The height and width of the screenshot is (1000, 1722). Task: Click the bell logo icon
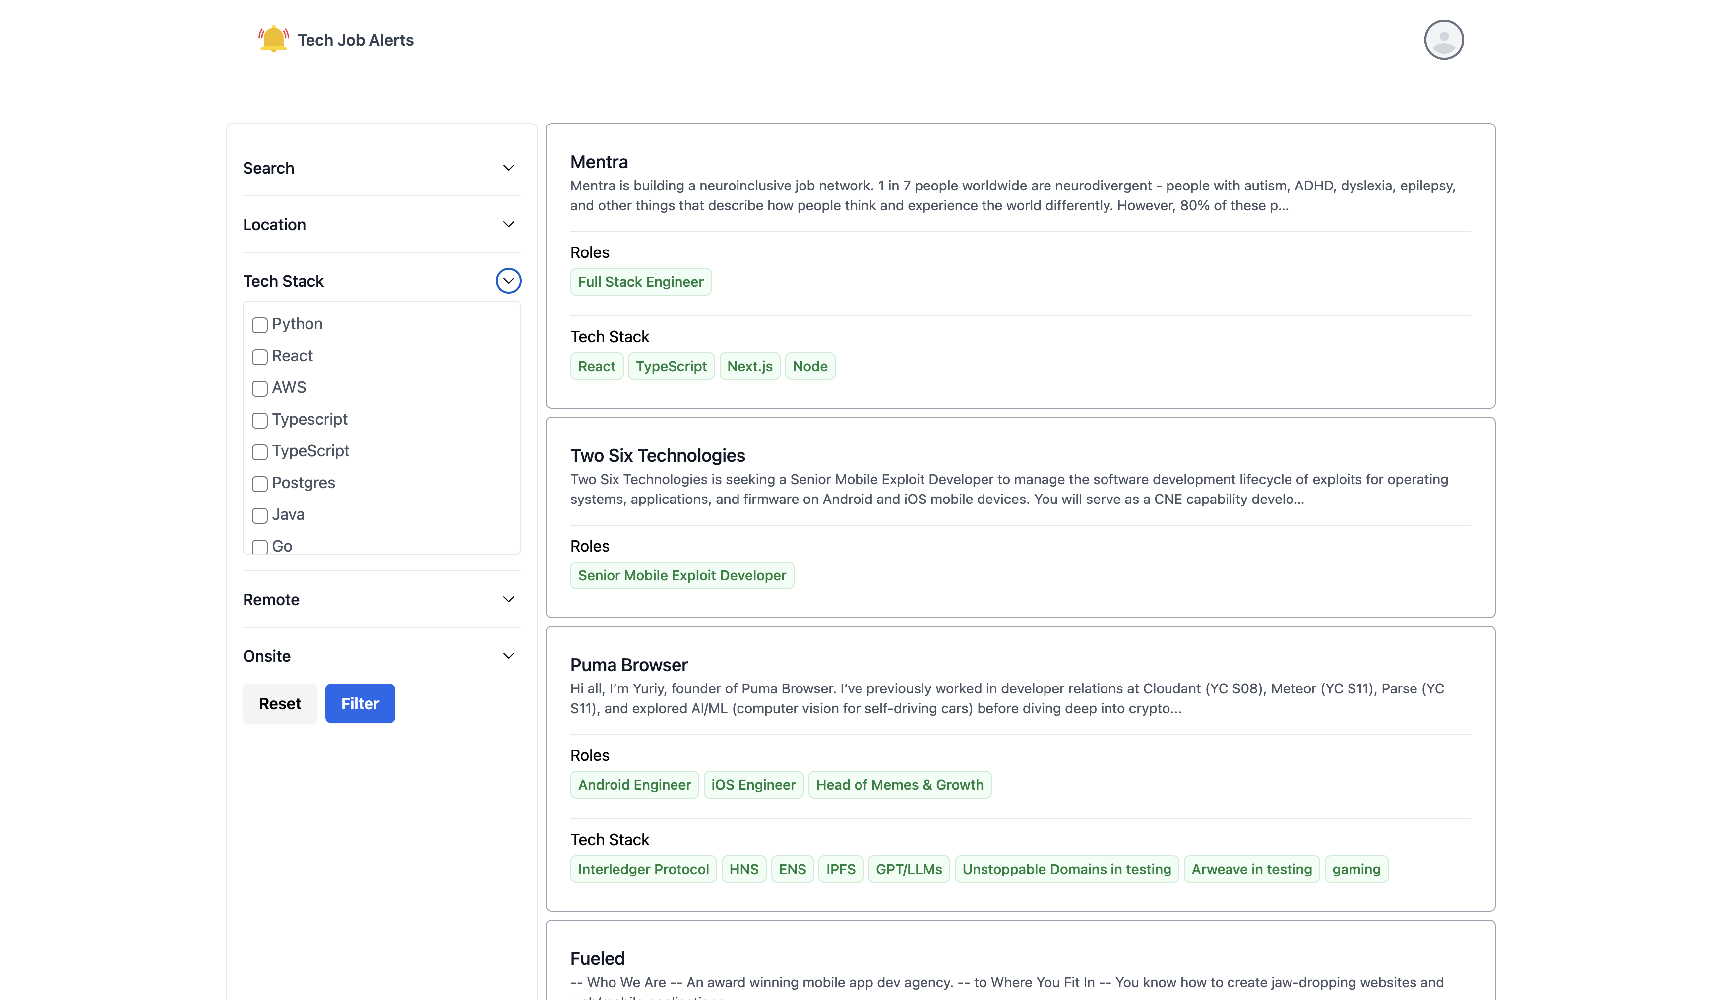273,39
